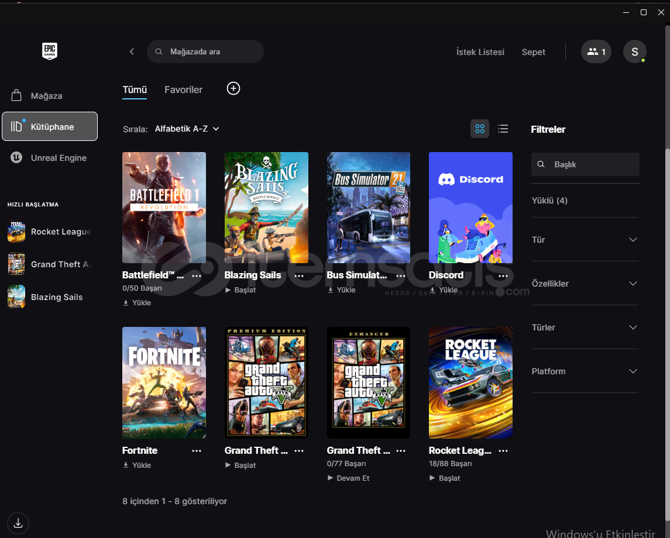Screen dimensions: 670x538
Task: Open Rocket League options menu (three dots)
Action: tap(503, 451)
